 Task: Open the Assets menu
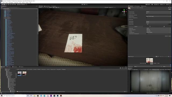coord(6,3)
